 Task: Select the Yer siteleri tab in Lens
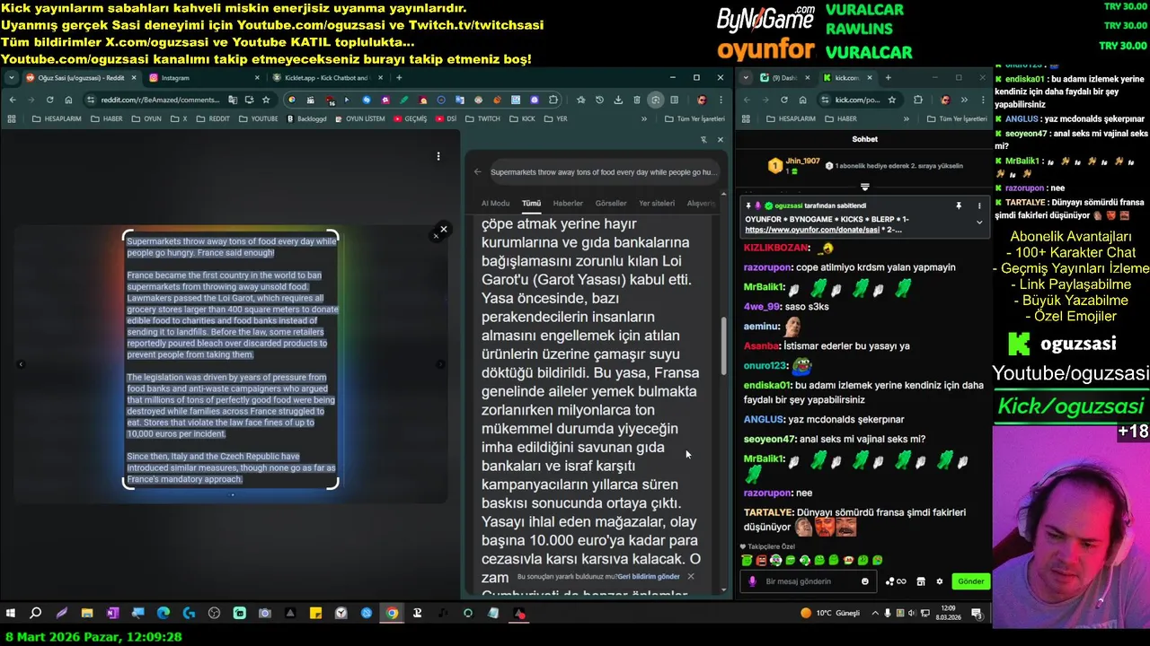tap(657, 203)
